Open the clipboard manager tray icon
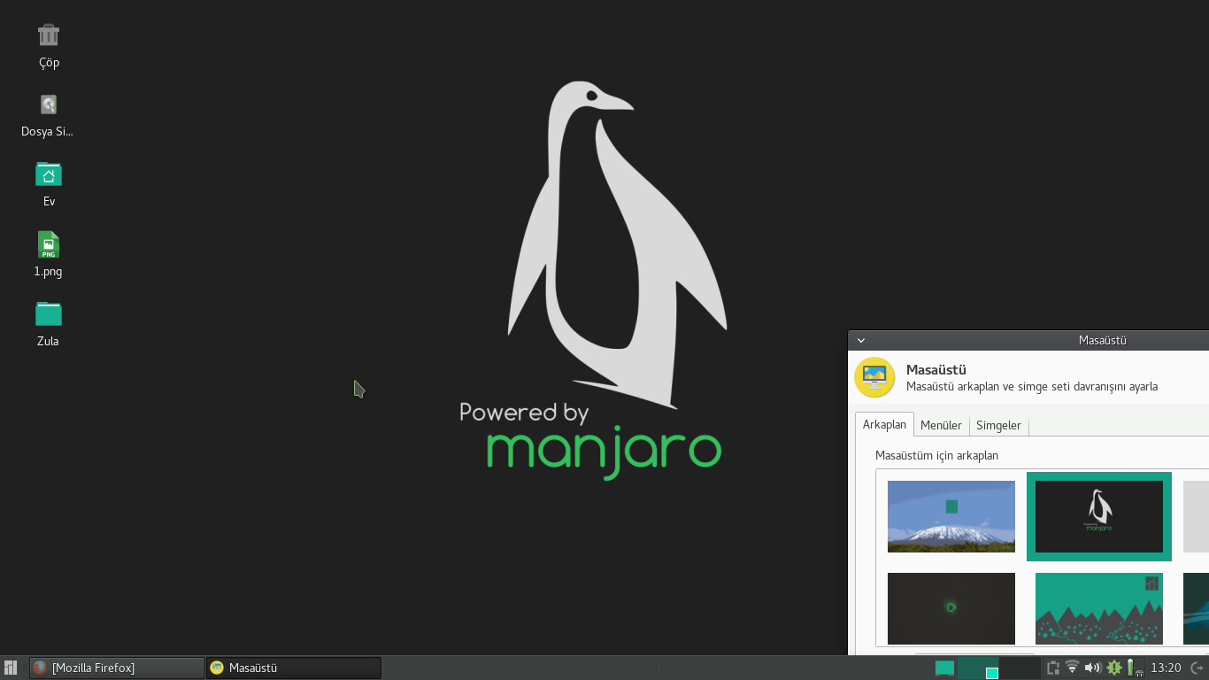 1053,668
